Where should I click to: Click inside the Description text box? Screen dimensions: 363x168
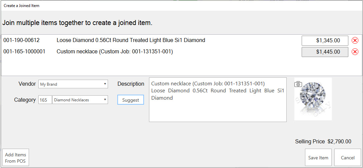pyautogui.click(x=217, y=110)
